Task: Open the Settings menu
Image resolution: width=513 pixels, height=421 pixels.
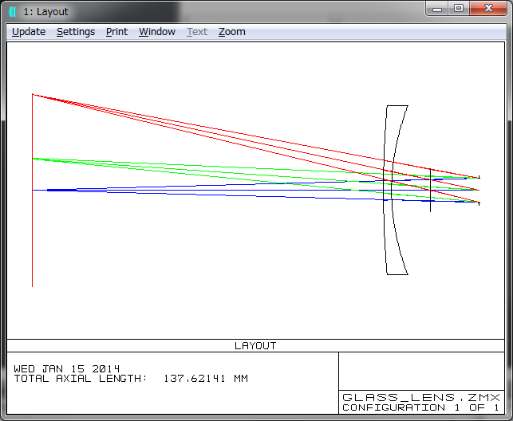Action: click(76, 32)
